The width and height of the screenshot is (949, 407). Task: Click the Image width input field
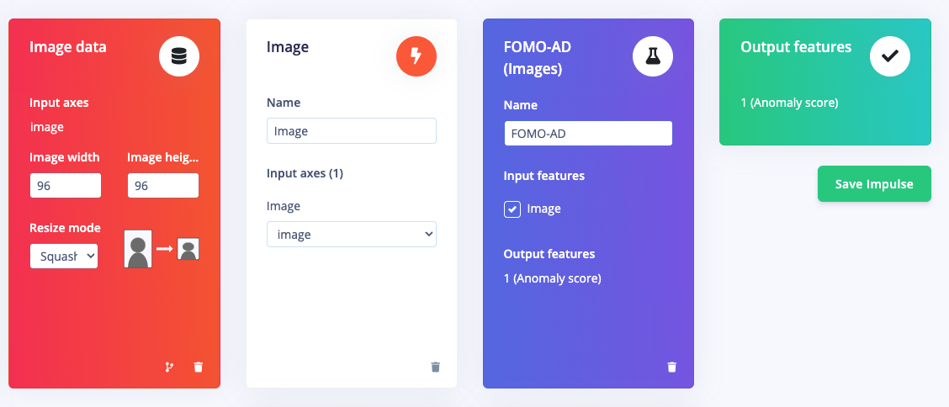pyautogui.click(x=66, y=186)
